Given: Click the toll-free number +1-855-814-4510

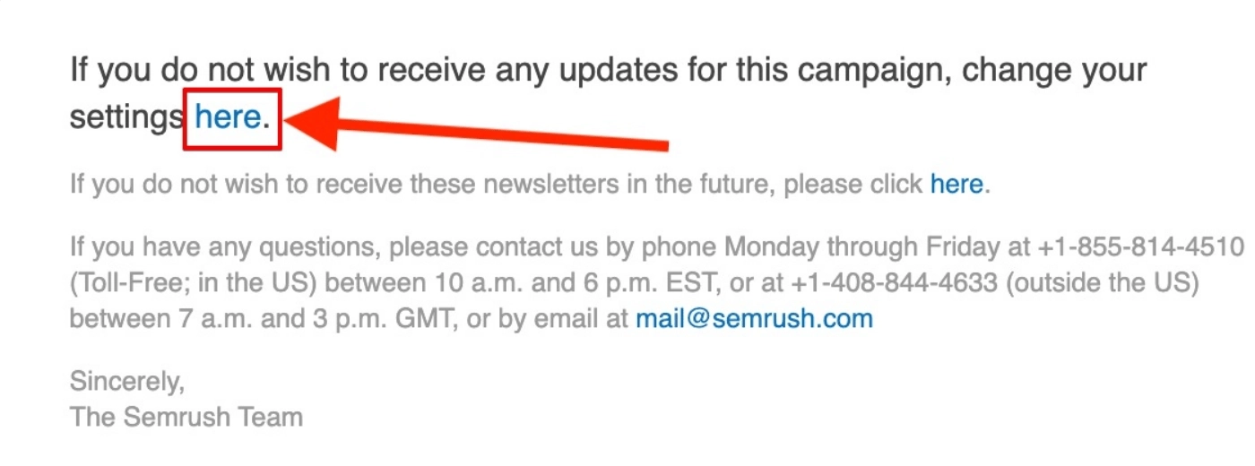Looking at the screenshot, I should pyautogui.click(x=1142, y=246).
